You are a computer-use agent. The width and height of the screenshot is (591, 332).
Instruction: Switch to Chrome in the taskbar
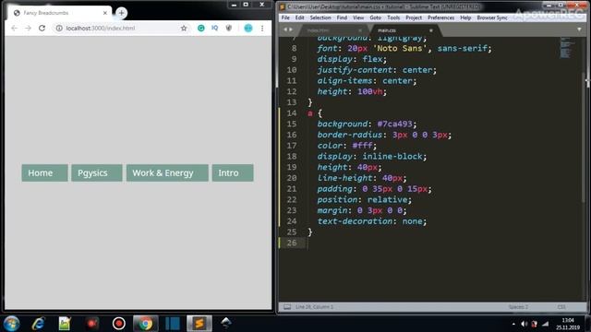[x=146, y=324]
